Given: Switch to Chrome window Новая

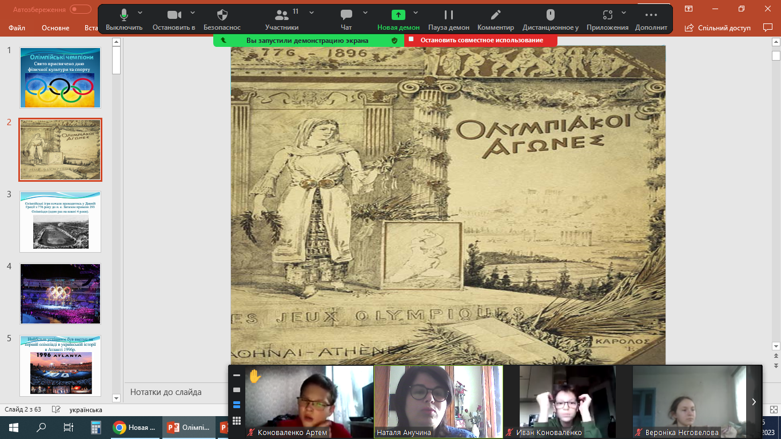Looking at the screenshot, I should (136, 428).
